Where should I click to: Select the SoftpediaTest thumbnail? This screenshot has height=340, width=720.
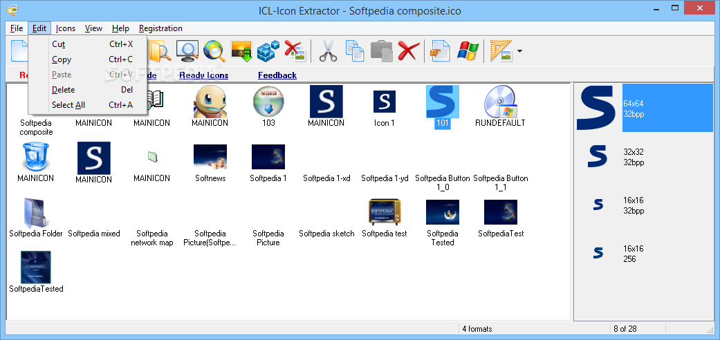(x=501, y=212)
